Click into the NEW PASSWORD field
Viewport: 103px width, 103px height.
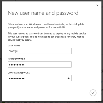click(x=40, y=65)
